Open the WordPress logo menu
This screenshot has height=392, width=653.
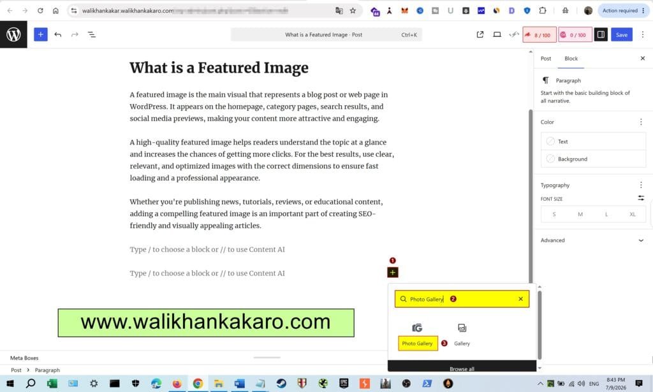13,34
